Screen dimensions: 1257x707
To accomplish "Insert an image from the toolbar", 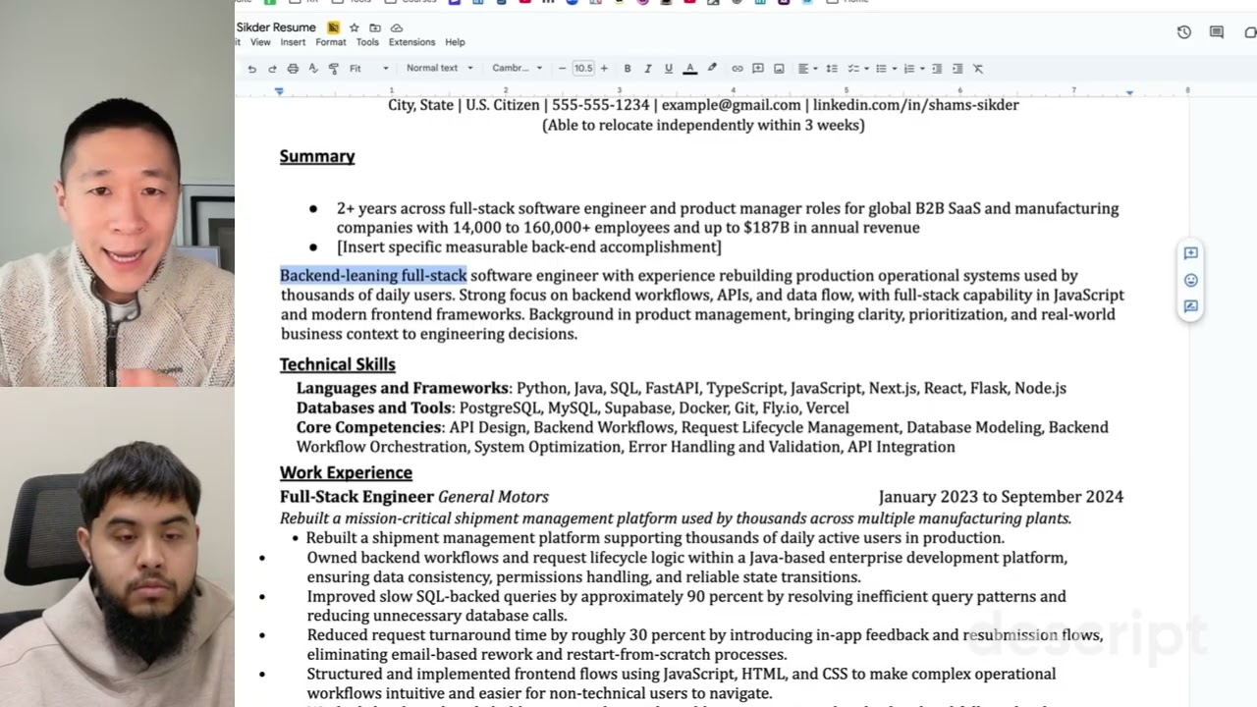I will point(779,69).
